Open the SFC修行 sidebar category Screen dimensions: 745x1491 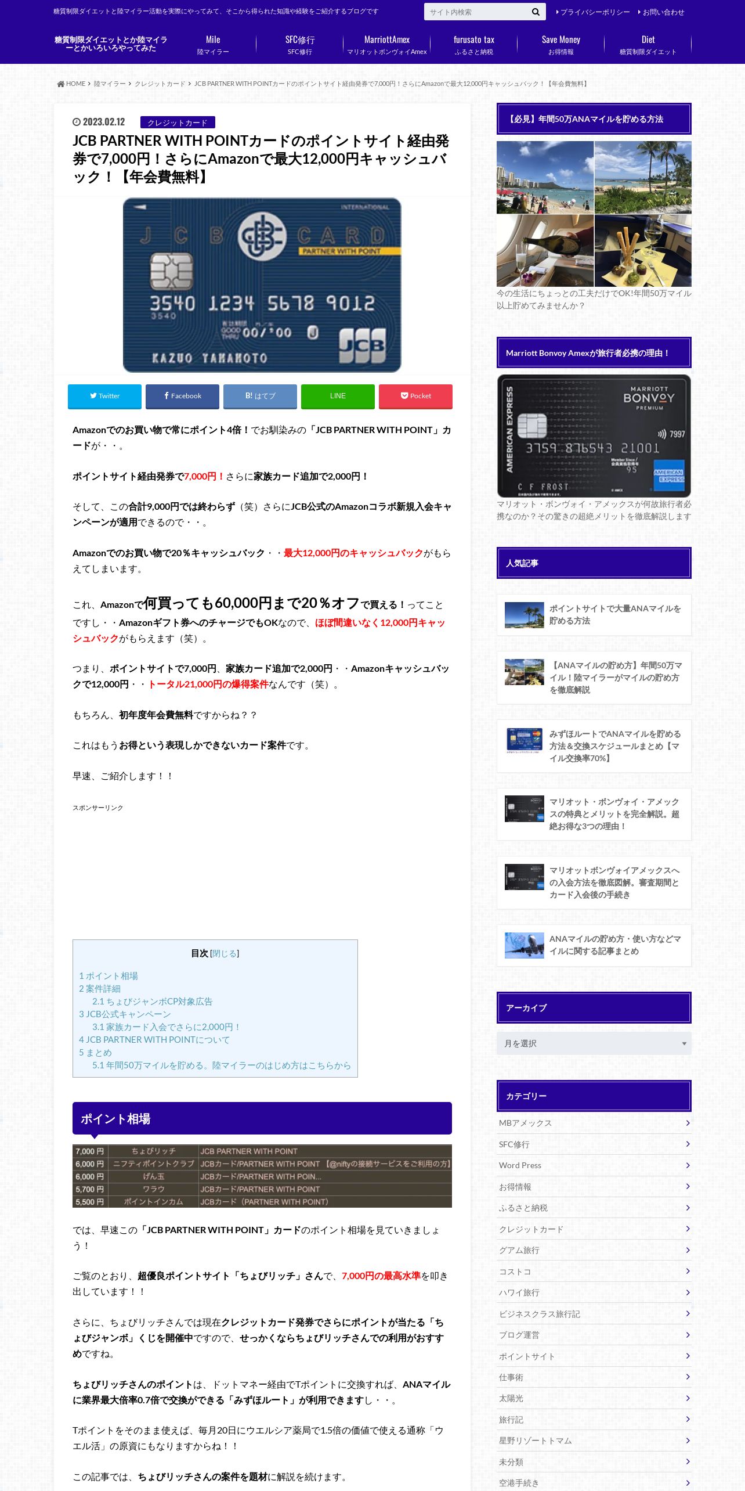point(594,1144)
